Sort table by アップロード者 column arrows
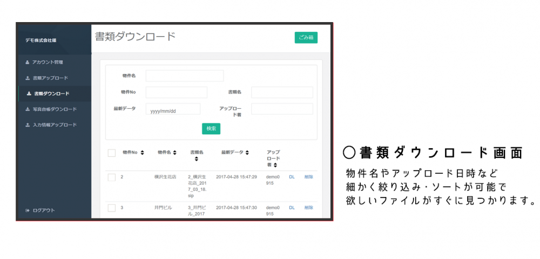The width and height of the screenshot is (540, 259). tap(276, 165)
